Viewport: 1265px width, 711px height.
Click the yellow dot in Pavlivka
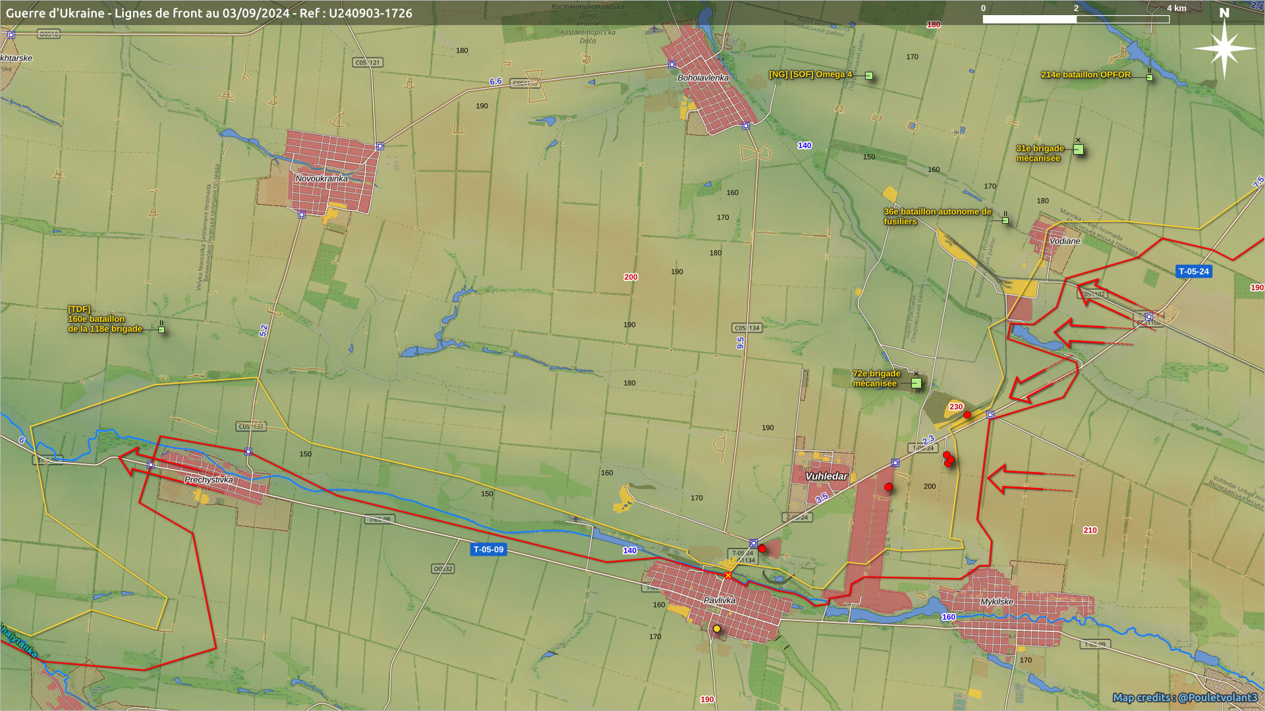pos(717,629)
